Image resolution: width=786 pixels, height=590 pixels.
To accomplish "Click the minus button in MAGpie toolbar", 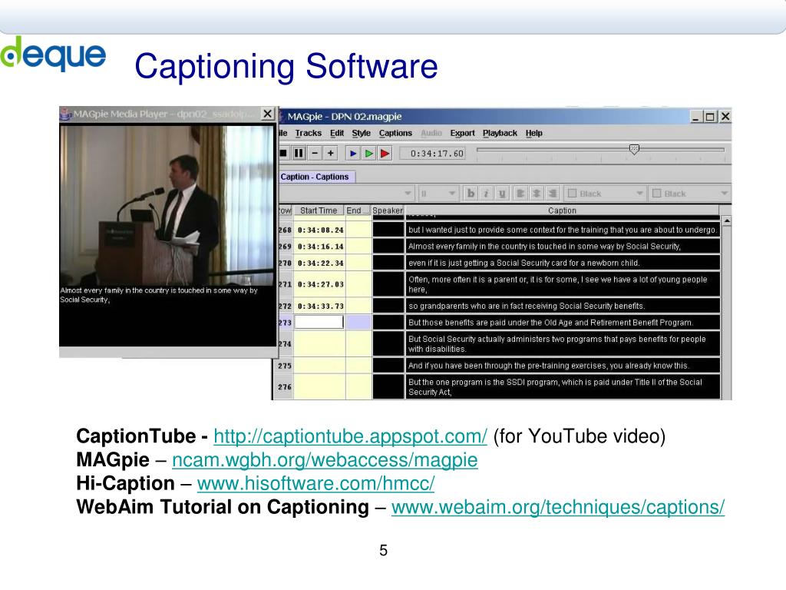I will [x=315, y=153].
